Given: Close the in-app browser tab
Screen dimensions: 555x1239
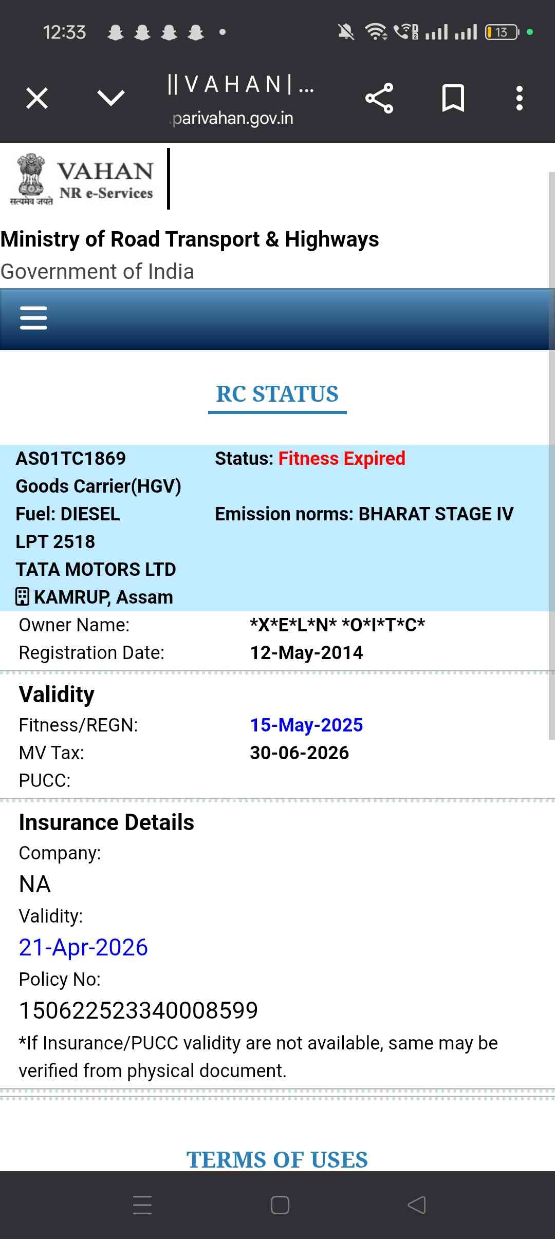Looking at the screenshot, I should click(x=37, y=98).
